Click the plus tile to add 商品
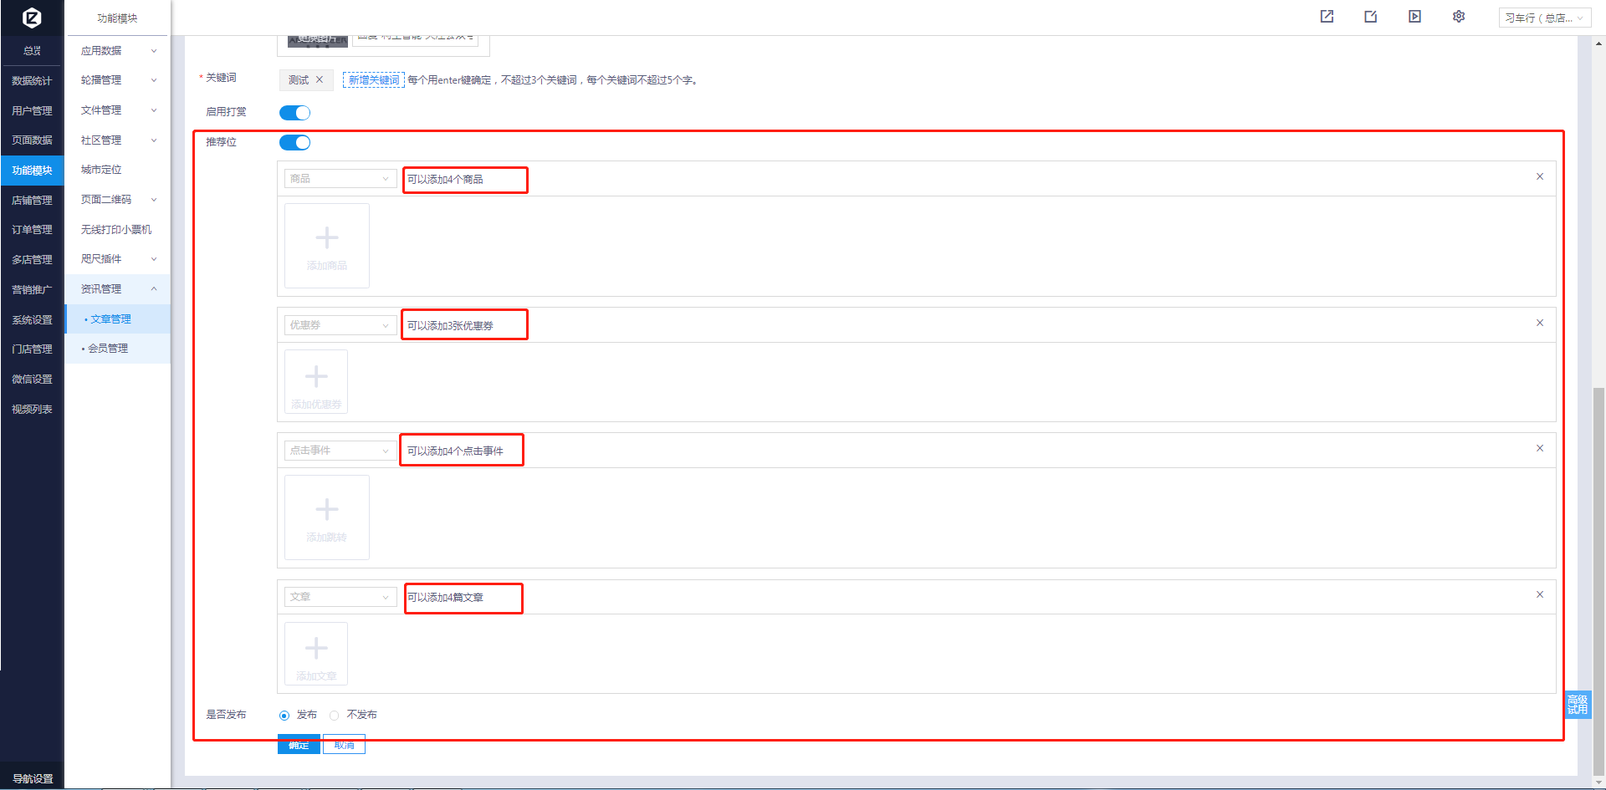 click(327, 246)
